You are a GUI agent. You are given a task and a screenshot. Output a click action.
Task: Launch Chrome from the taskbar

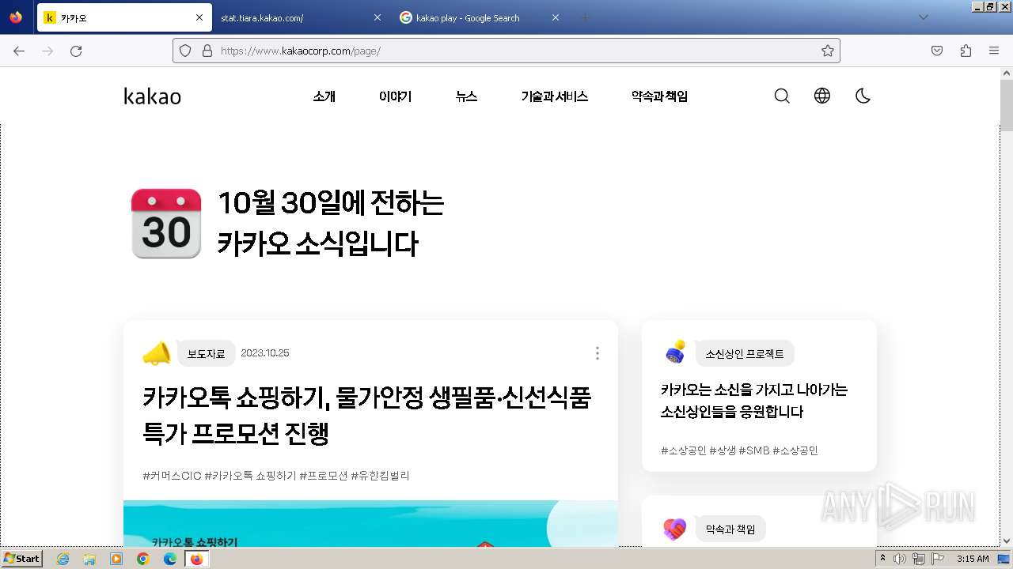tap(143, 559)
